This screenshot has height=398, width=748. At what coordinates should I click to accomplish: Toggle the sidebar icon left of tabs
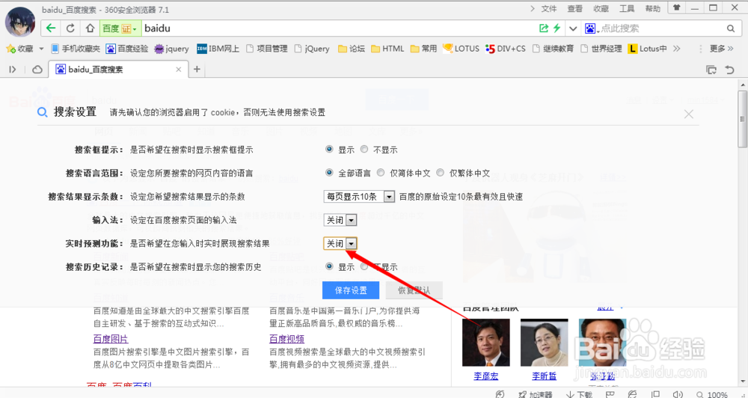point(13,70)
